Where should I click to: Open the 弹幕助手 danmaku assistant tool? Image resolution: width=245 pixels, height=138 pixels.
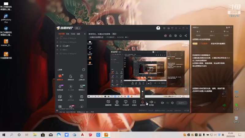[60, 78]
